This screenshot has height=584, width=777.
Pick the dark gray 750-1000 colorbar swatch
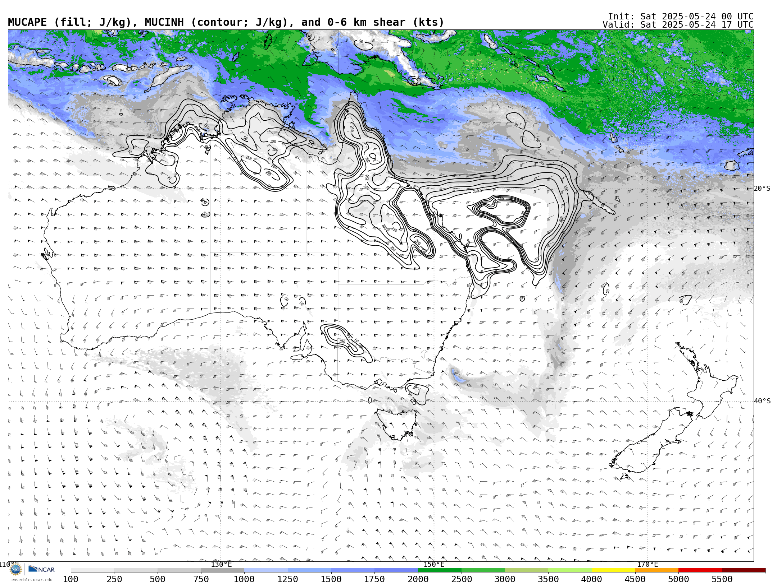[223, 570]
